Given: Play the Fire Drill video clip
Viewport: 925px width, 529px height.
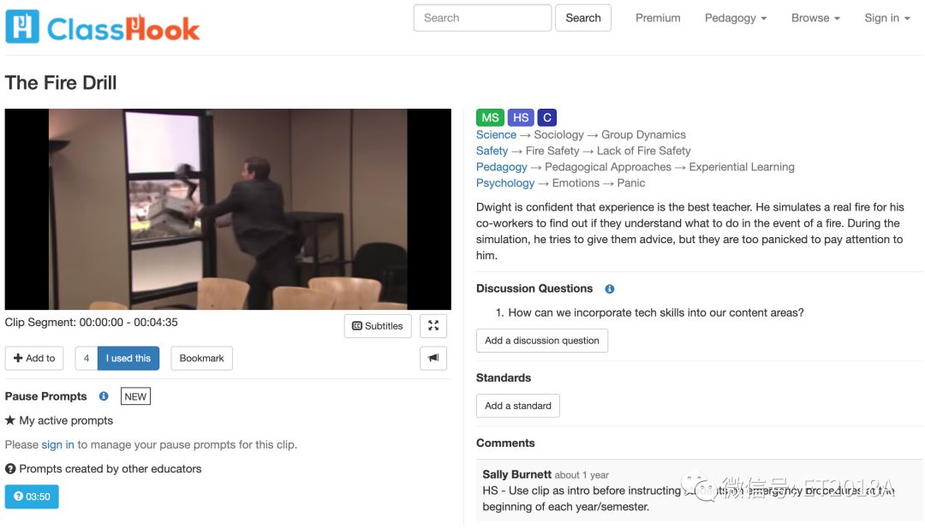Looking at the screenshot, I should click(x=228, y=209).
